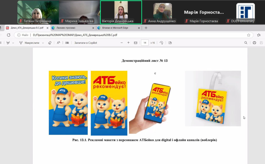The image size is (265, 164).
Task: Open the search in PDF icon
Action: pyautogui.click(x=246, y=43)
